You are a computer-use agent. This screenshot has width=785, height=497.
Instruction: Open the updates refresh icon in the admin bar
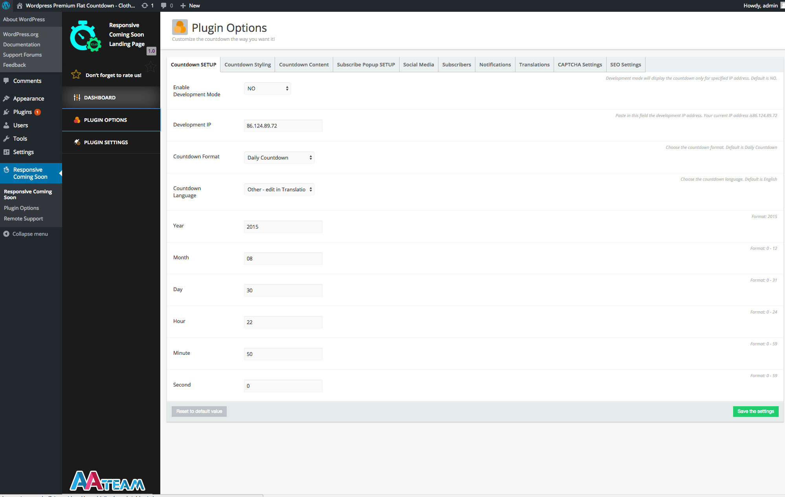point(145,6)
